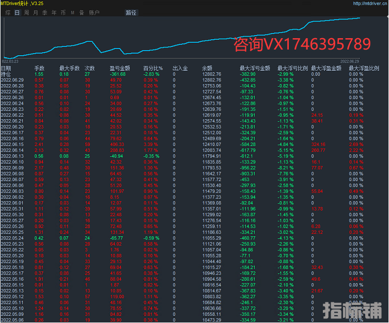The width and height of the screenshot is (389, 323).
Task: Switch to the 账户 account tab
Action: point(94,12)
